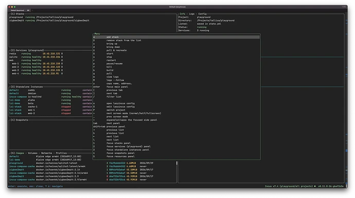
Task: Select 'next panel' menu entry
Action: [176, 123]
